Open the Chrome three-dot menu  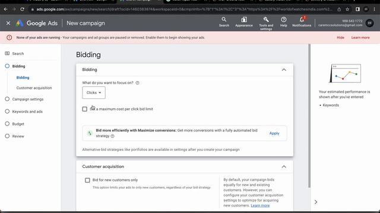pyautogui.click(x=375, y=9)
